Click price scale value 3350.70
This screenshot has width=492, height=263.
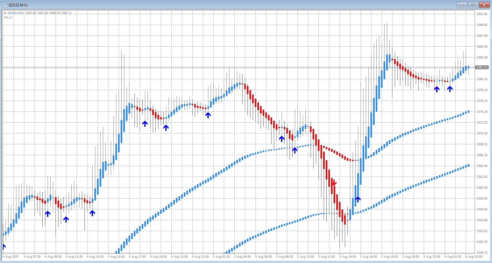[x=481, y=242]
